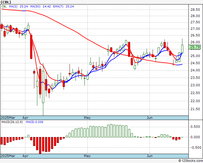This screenshot has width=203, height=163.
Task: Click the 23.50 price axis label
Action: point(195,78)
